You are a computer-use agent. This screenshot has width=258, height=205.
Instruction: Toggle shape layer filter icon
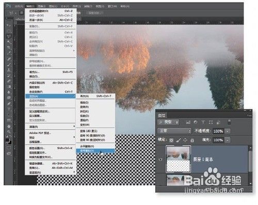tap(211, 122)
